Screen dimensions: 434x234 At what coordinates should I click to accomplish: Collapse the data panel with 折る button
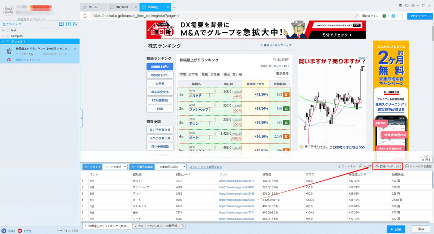coord(426,159)
